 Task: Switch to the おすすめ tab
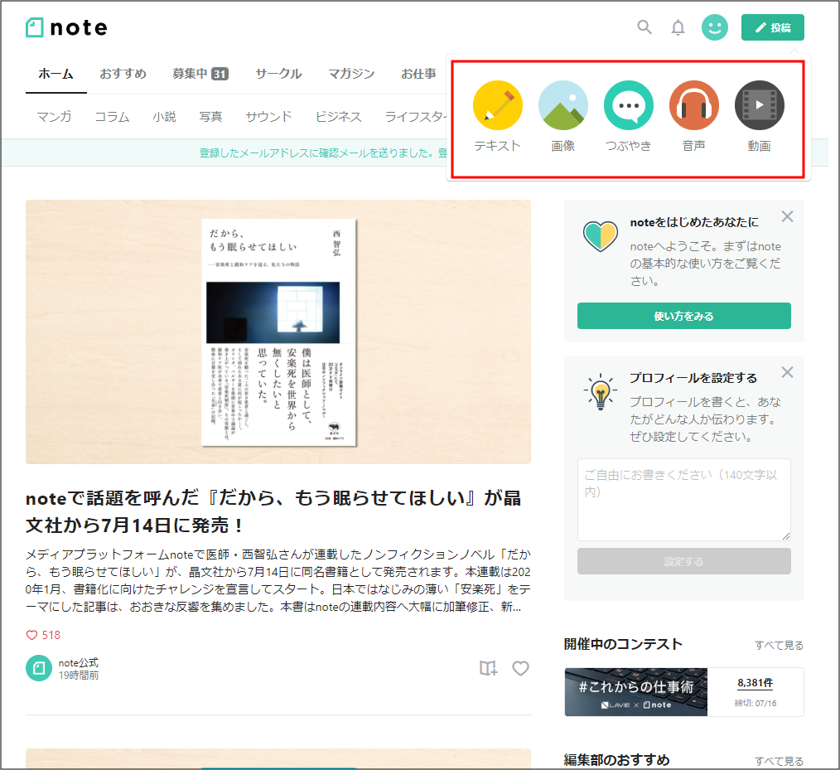coord(123,74)
